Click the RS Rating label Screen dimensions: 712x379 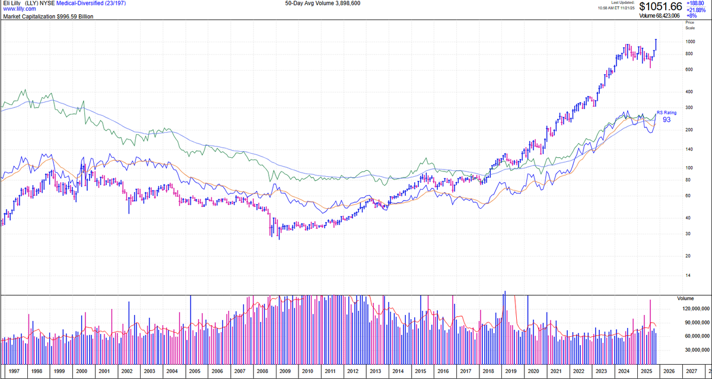(666, 112)
